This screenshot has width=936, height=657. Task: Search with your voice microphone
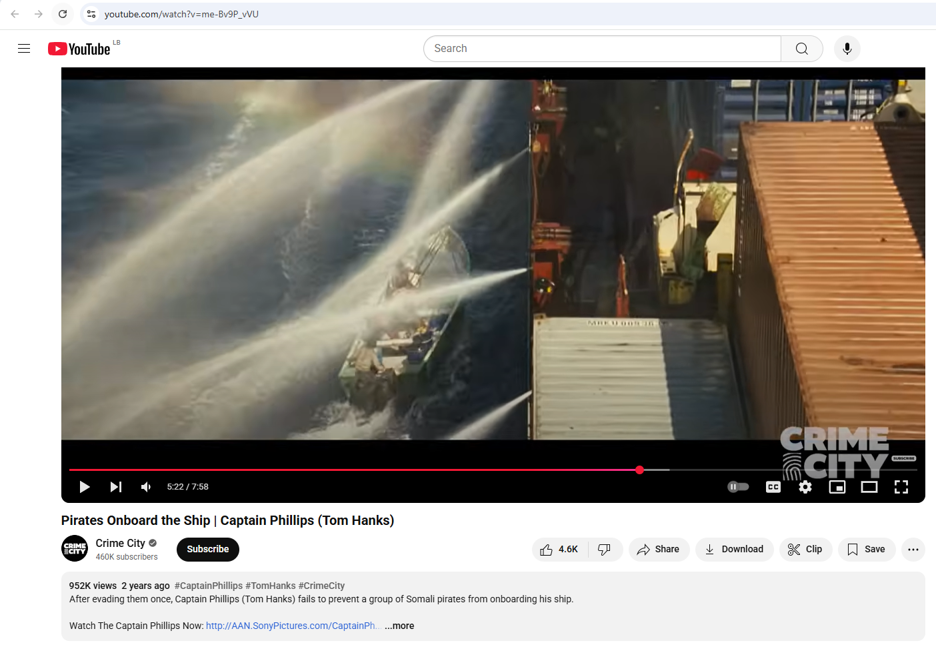[x=847, y=49]
